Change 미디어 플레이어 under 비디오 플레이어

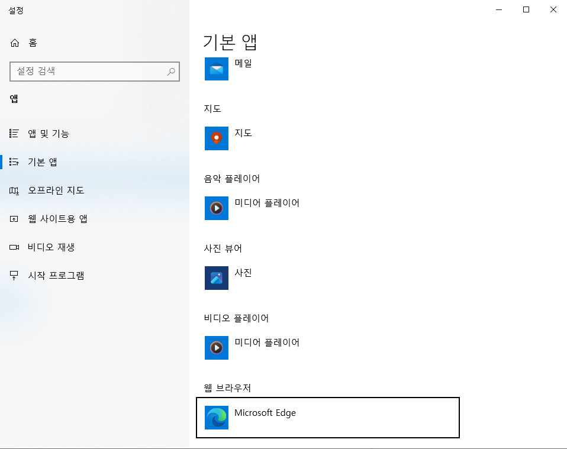click(x=328, y=348)
